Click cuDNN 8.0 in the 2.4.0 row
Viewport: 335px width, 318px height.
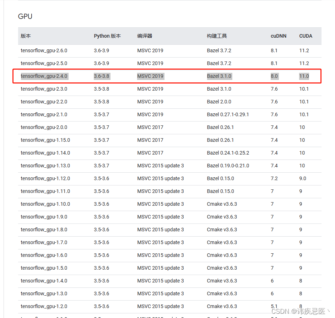pos(275,76)
